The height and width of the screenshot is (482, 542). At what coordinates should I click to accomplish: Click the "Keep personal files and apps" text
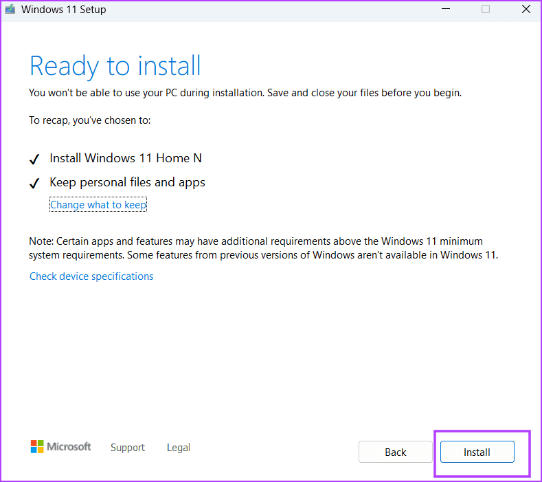[127, 182]
